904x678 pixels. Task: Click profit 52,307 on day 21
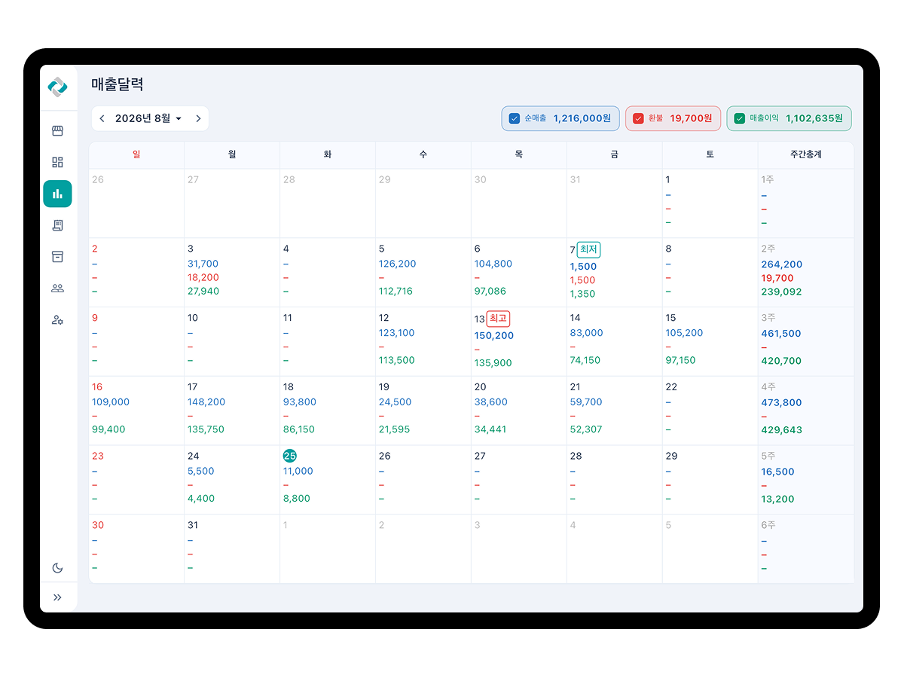point(586,429)
